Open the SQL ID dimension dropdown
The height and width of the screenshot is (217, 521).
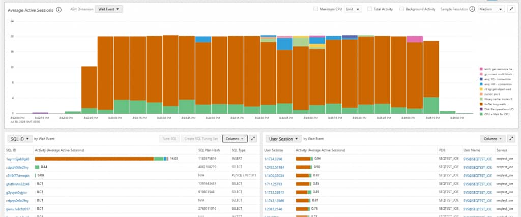20,139
